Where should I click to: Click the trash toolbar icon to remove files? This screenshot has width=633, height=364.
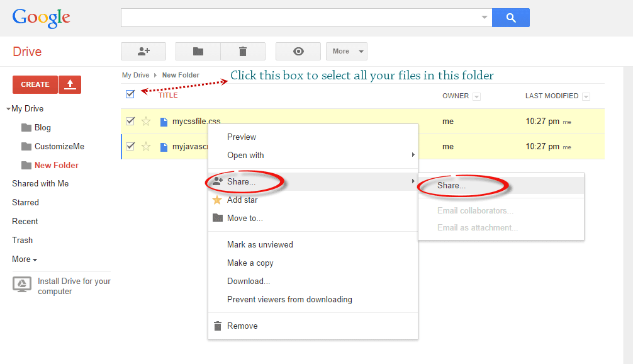coord(243,51)
